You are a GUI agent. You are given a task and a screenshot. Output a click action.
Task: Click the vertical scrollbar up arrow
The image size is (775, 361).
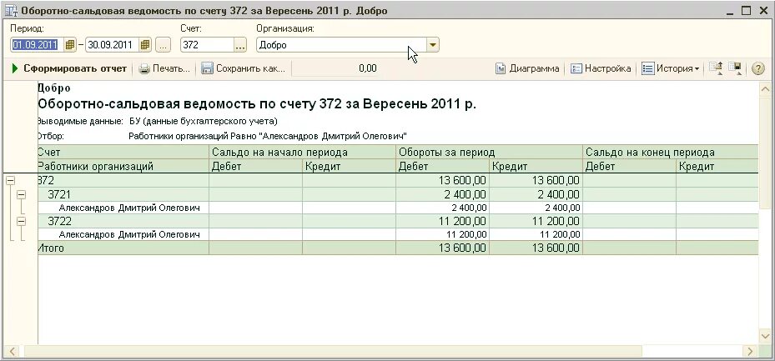[765, 89]
